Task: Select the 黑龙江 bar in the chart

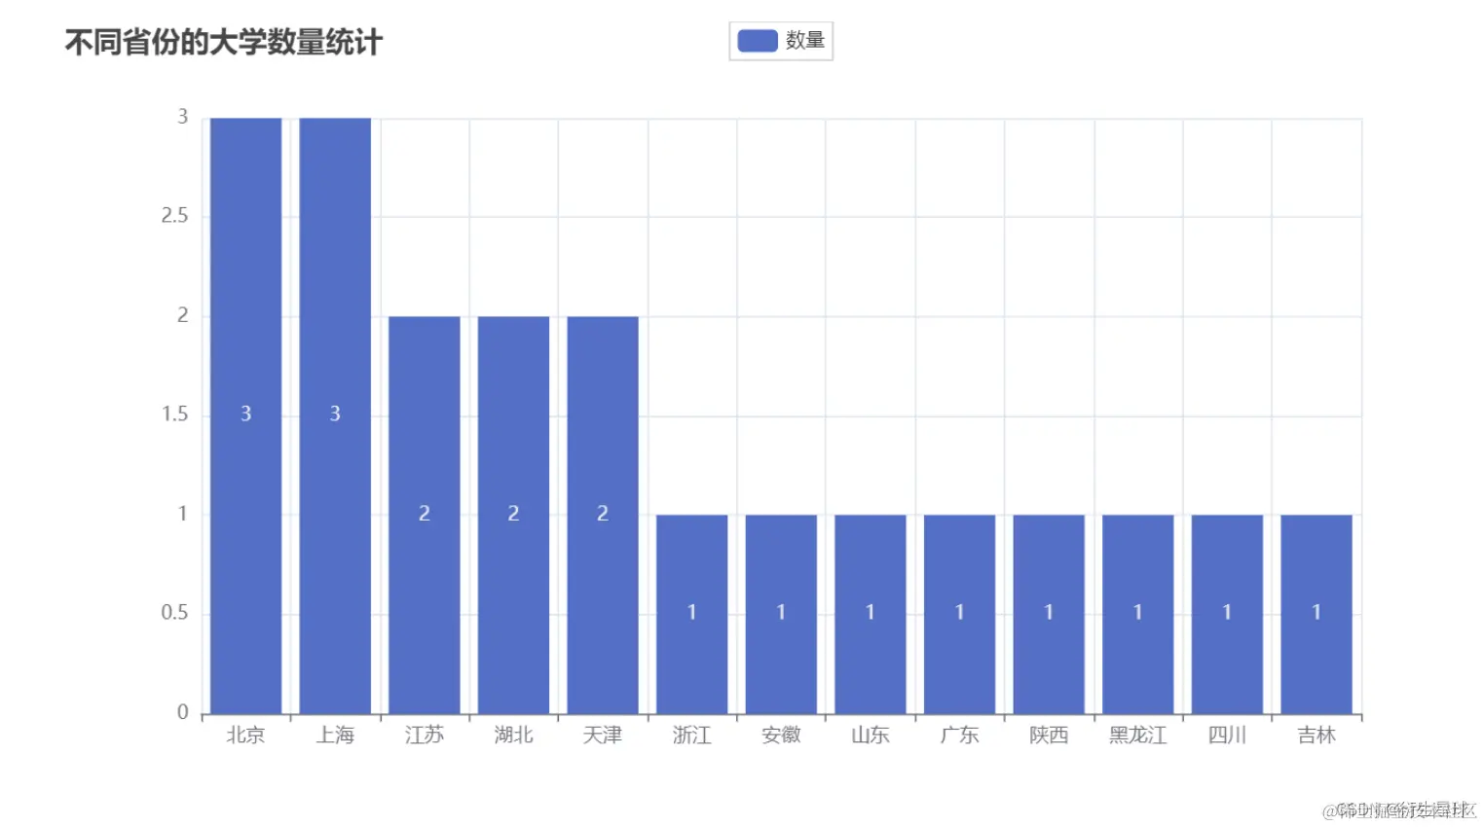Action: click(1137, 612)
